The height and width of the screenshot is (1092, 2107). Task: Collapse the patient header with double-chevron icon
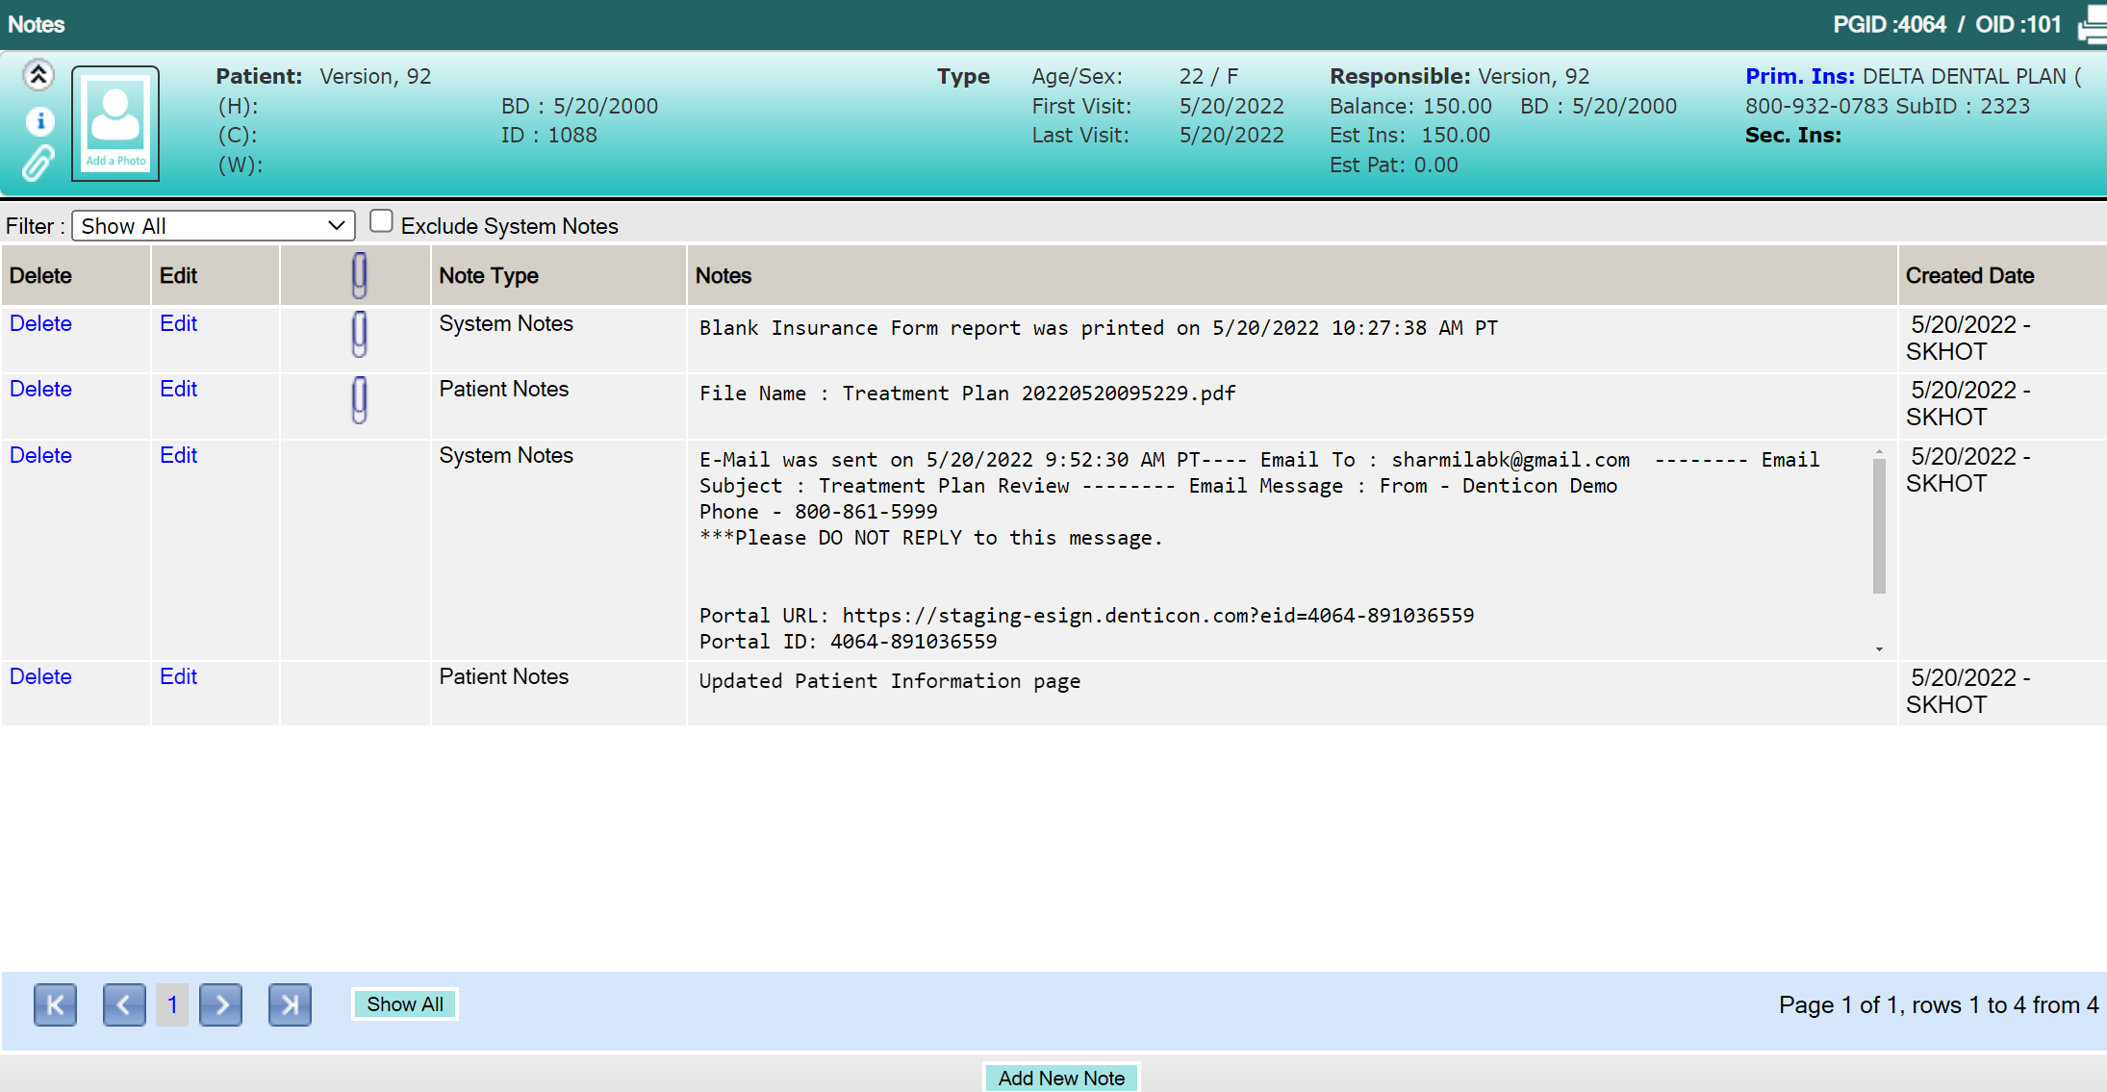(x=38, y=74)
